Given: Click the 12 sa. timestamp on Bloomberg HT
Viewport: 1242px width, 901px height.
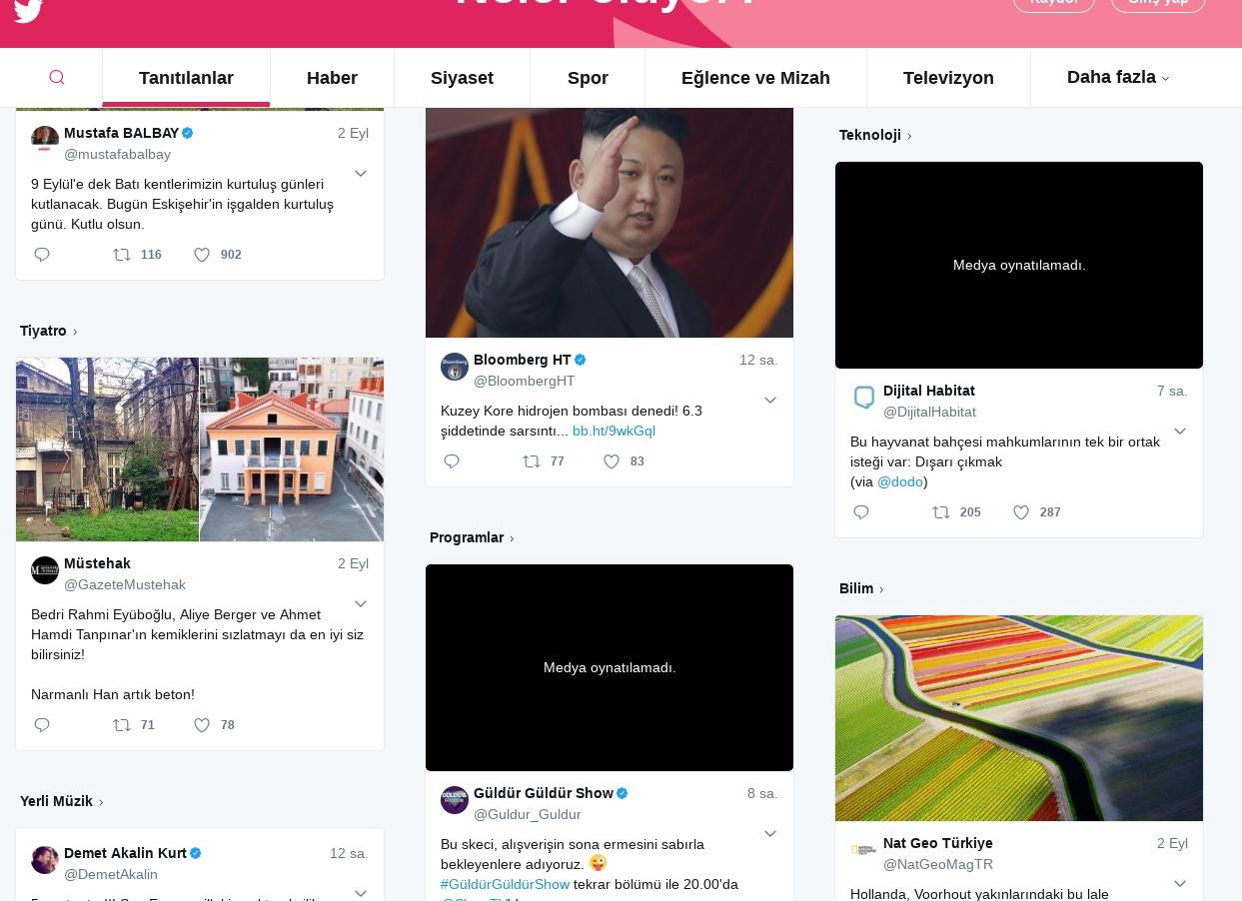Looking at the screenshot, I should coord(758,360).
